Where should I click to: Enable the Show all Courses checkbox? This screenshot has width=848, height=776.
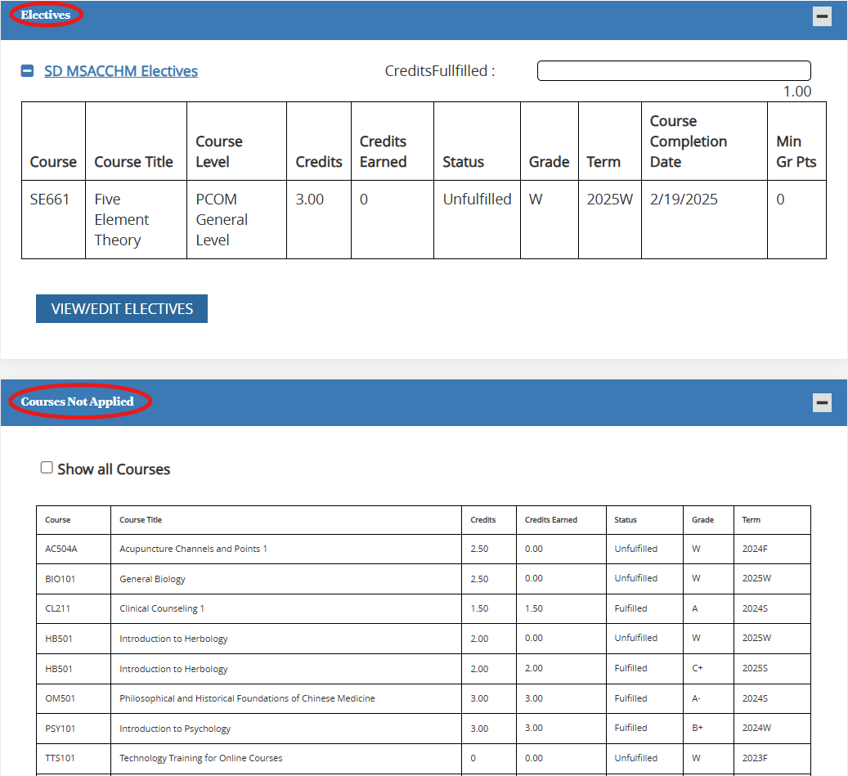47,468
